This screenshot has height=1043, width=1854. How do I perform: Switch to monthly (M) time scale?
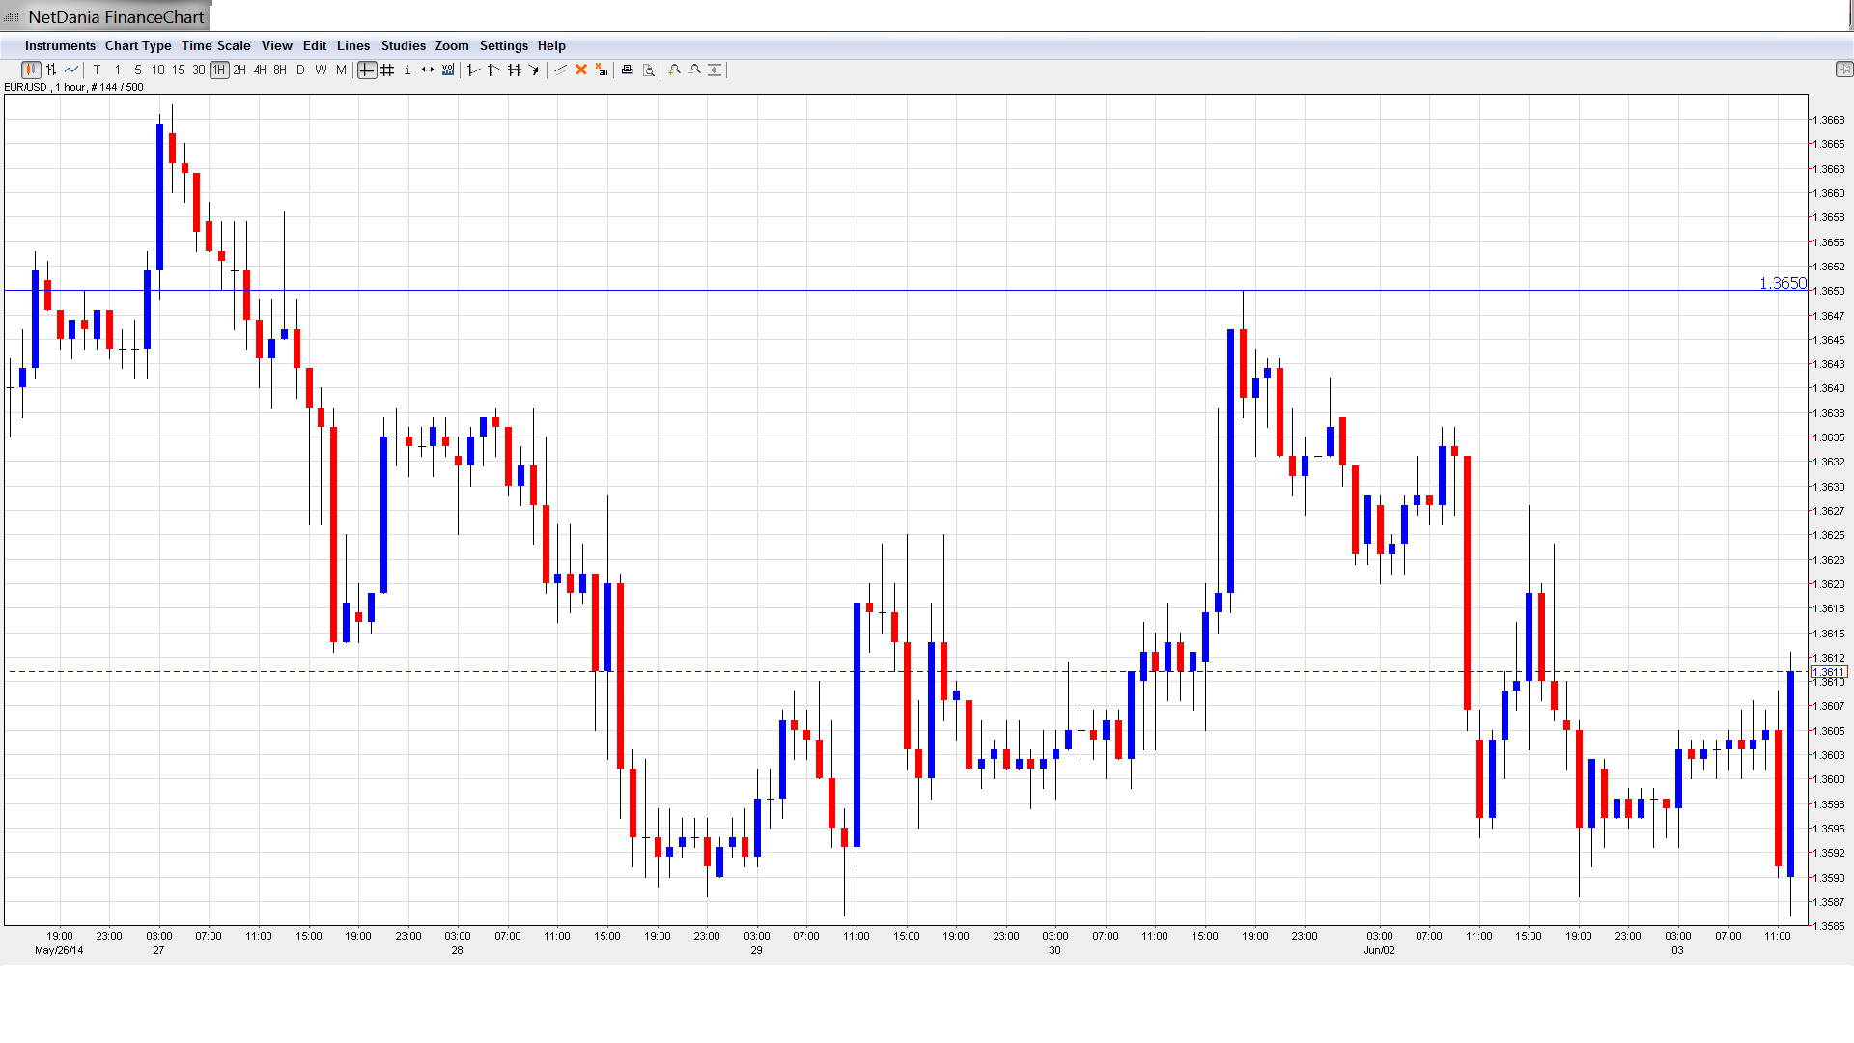(x=341, y=70)
